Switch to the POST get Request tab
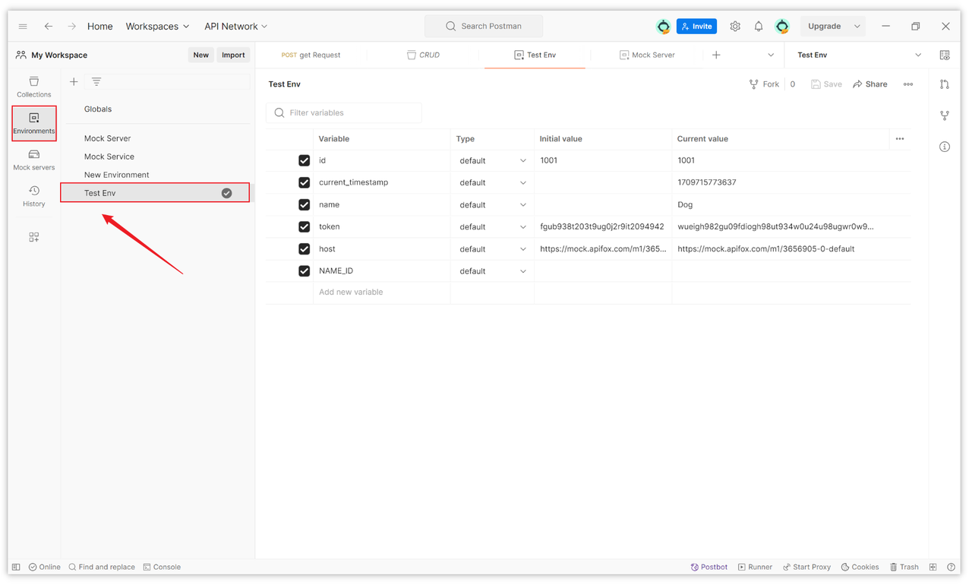Image resolution: width=972 pixels, height=588 pixels. (x=311, y=55)
